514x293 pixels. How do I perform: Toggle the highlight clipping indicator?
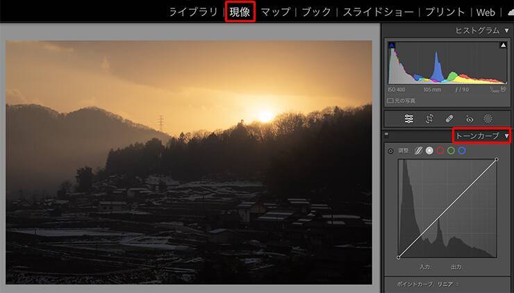coord(503,45)
